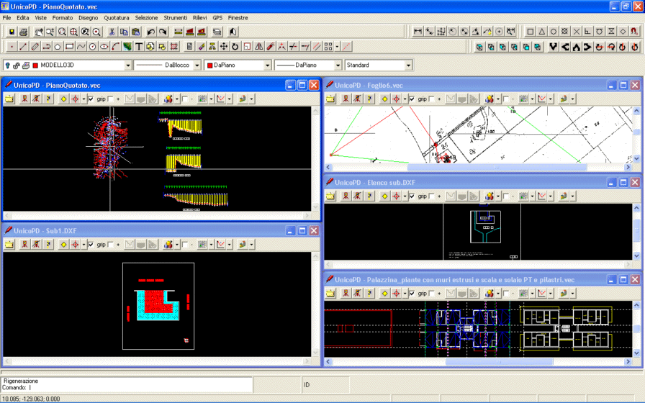The image size is (645, 403).
Task: Click red crosshair icon in Sub1.DXF window
Action: [75, 244]
